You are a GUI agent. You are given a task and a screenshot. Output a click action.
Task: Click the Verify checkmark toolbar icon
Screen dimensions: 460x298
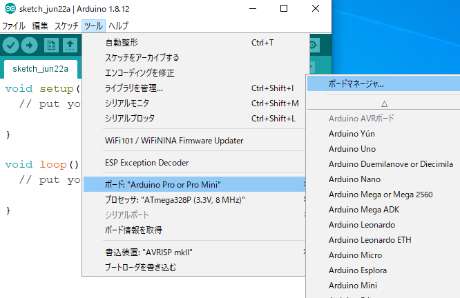click(x=10, y=45)
